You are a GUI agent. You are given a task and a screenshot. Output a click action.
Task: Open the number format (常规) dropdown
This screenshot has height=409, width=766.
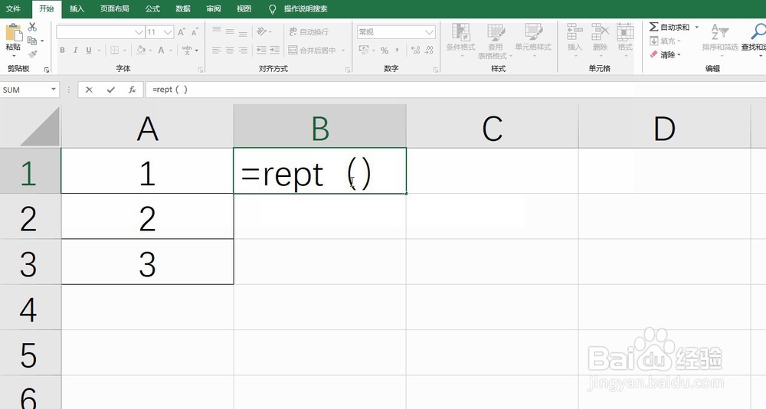[x=430, y=32]
